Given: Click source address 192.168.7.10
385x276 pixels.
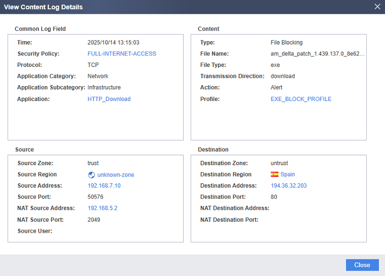Looking at the screenshot, I should coord(104,186).
